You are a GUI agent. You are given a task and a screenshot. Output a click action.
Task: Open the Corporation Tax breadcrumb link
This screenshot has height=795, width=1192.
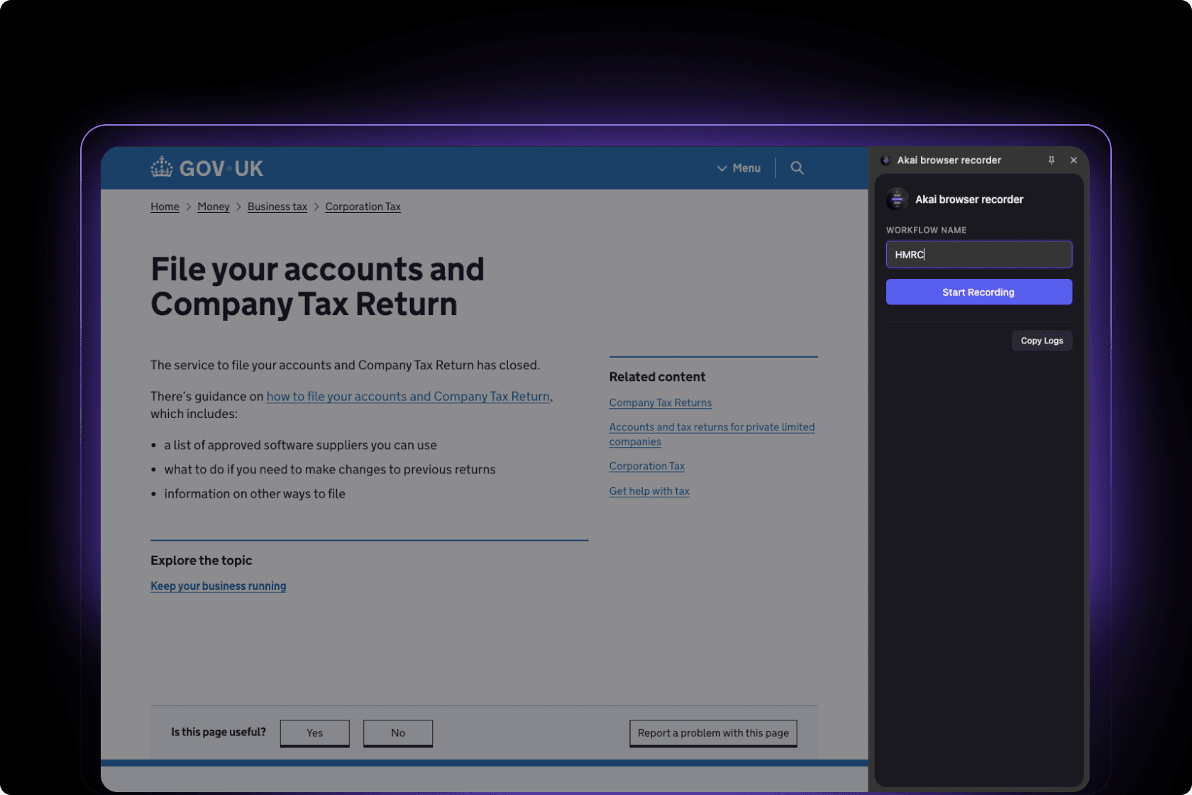pos(363,207)
